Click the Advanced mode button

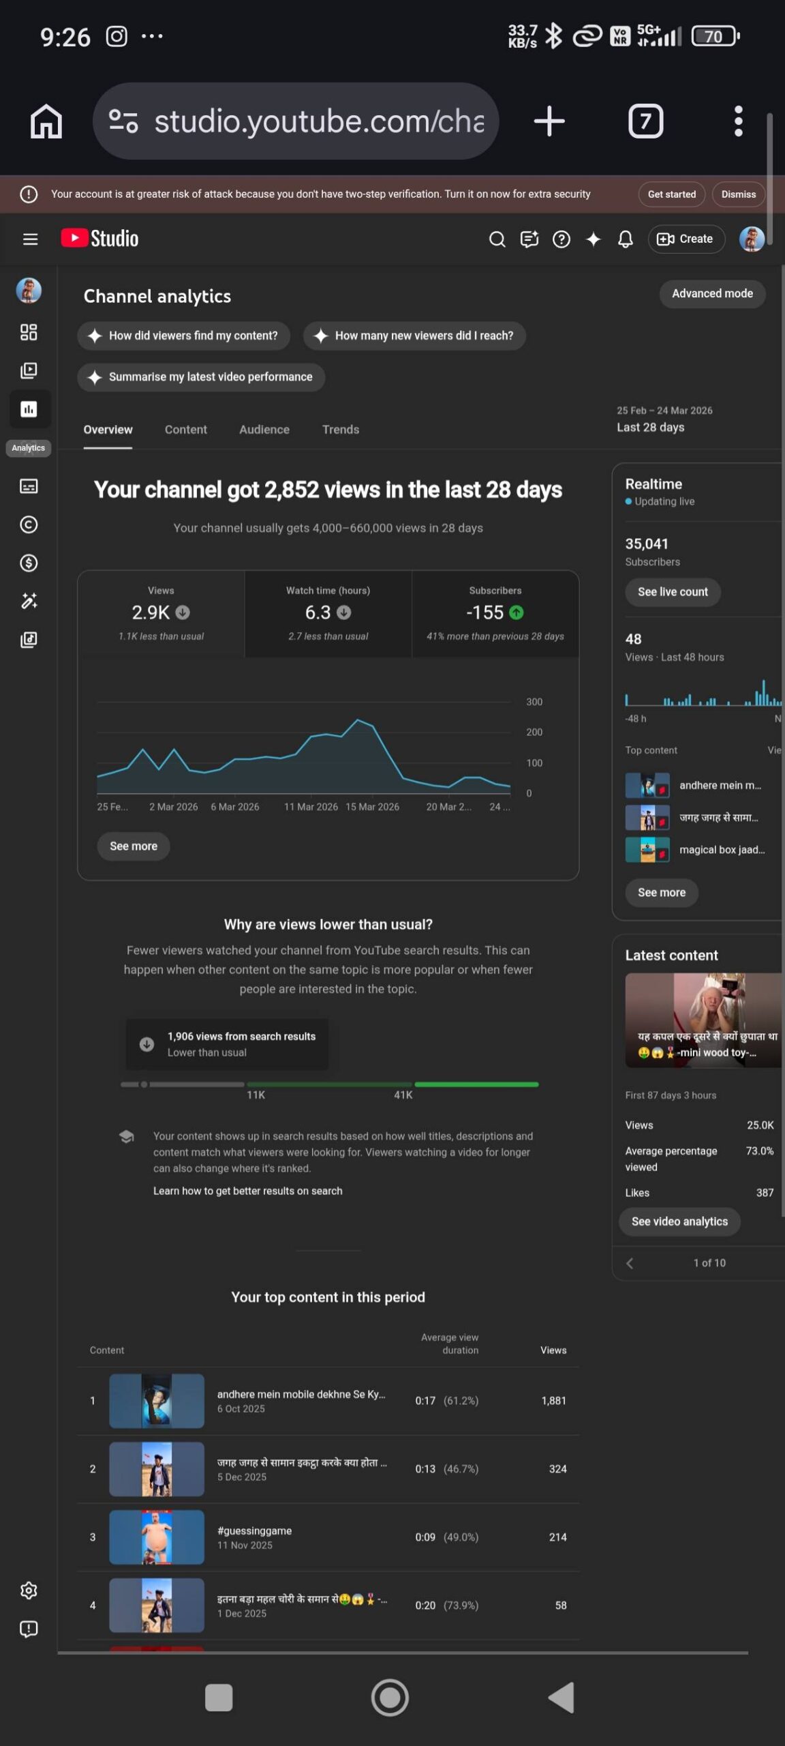pyautogui.click(x=711, y=293)
